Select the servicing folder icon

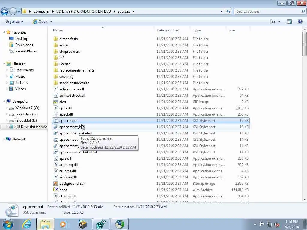click(x=56, y=76)
